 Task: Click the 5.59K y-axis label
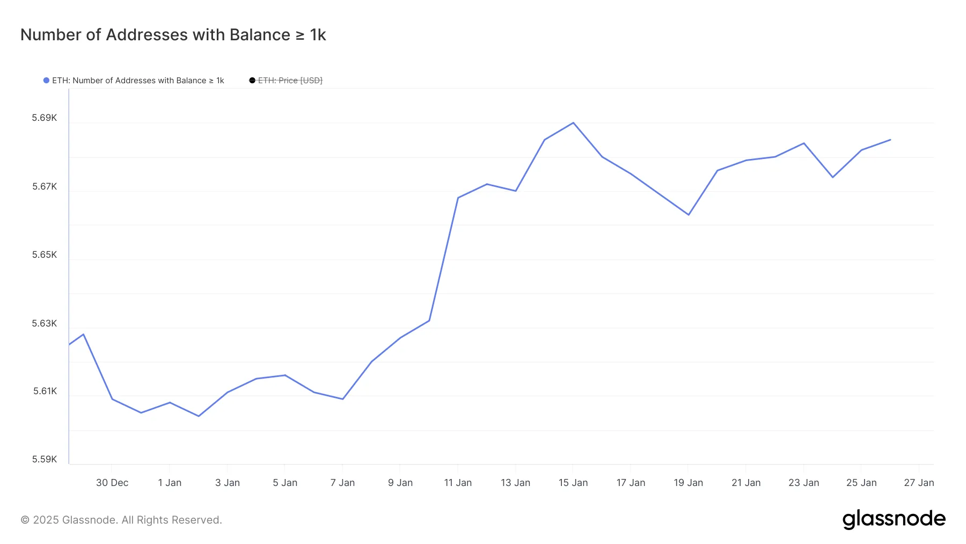[x=45, y=459]
